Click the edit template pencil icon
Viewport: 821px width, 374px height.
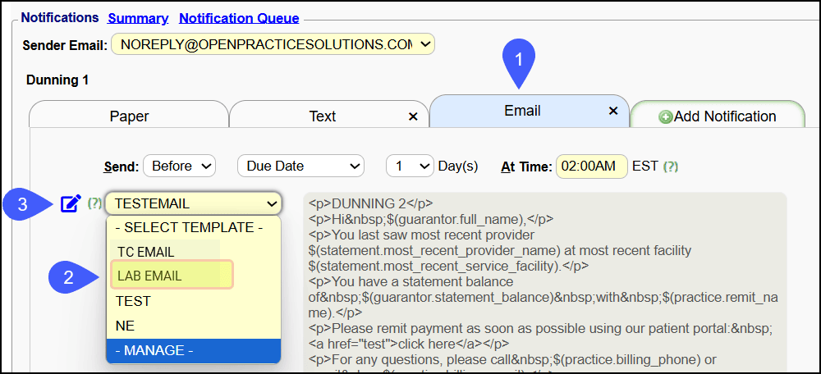(x=71, y=203)
